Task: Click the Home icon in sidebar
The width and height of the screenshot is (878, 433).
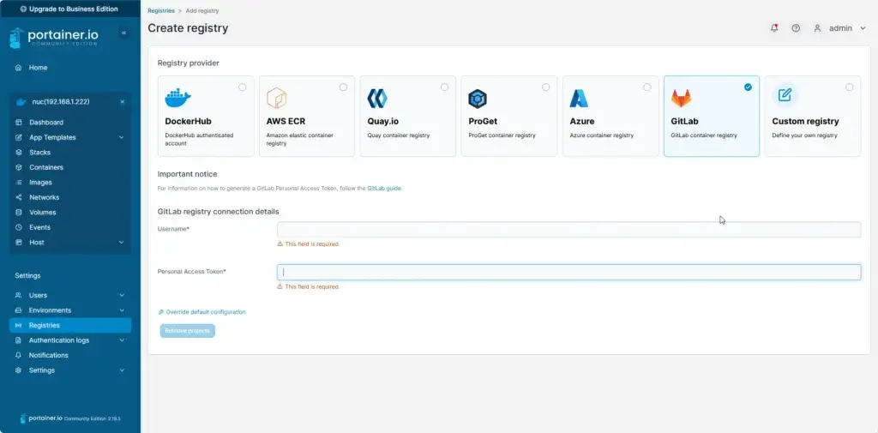Action: point(19,68)
